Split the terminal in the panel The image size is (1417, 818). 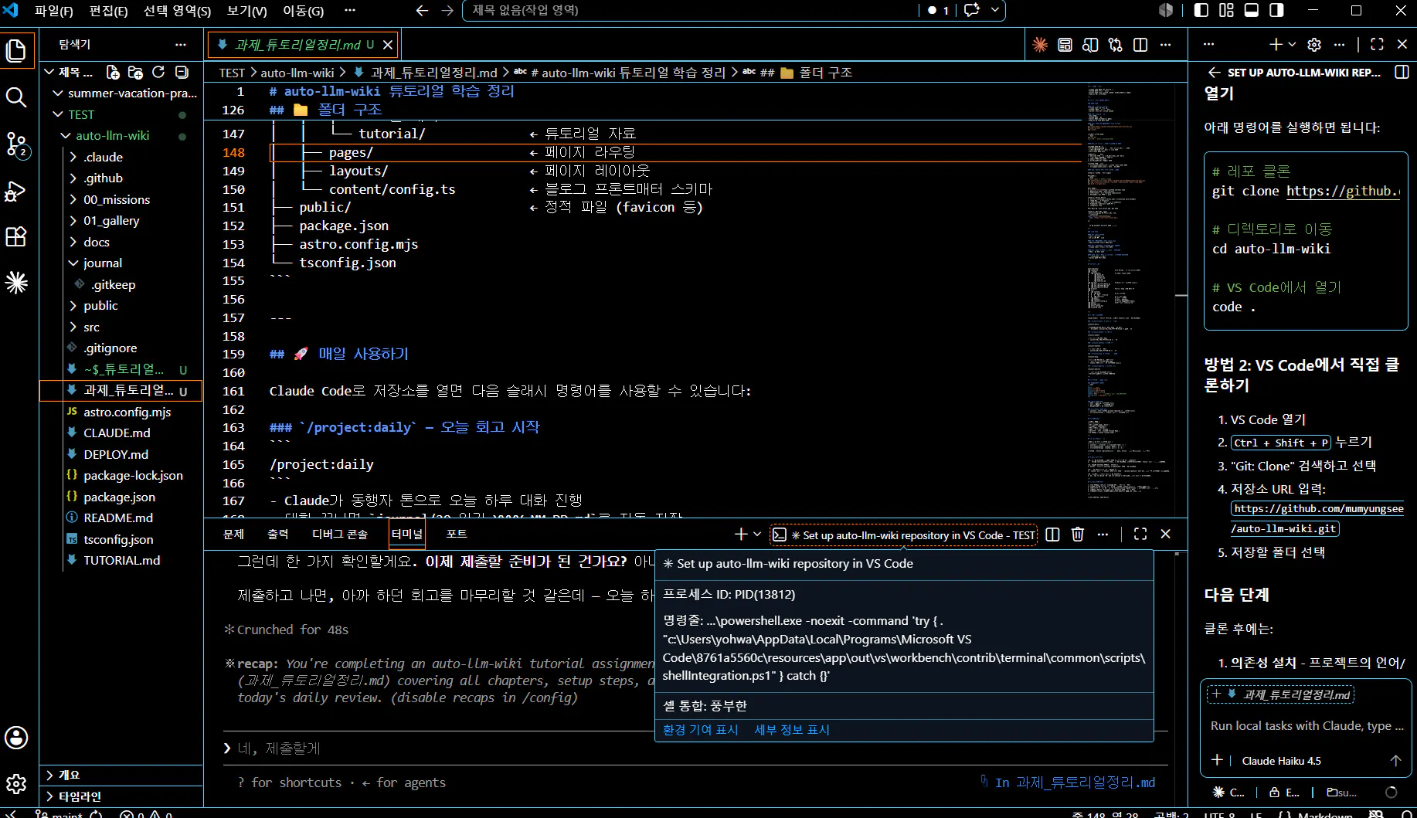point(1052,534)
